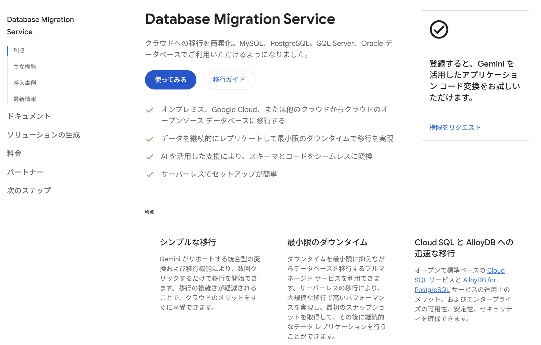Click the AI を活用した支援により bullet text
Image resolution: width=541 pixels, height=345 pixels.
click(267, 156)
